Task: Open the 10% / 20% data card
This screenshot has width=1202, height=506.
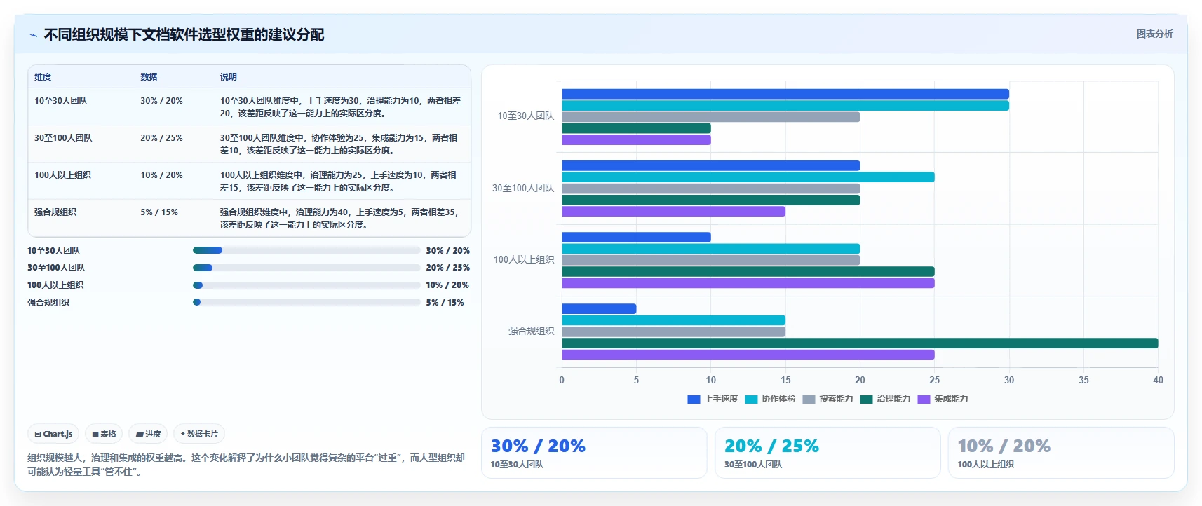Action: (1061, 453)
